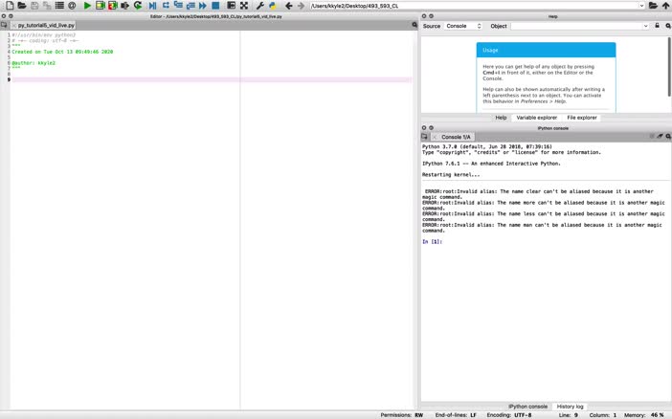This screenshot has width=672, height=419.
Task: Clear the console using the pencil icon
Action: [x=660, y=136]
